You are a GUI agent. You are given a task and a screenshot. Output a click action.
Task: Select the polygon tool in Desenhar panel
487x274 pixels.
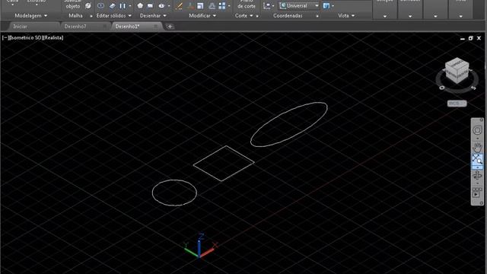(140, 5)
